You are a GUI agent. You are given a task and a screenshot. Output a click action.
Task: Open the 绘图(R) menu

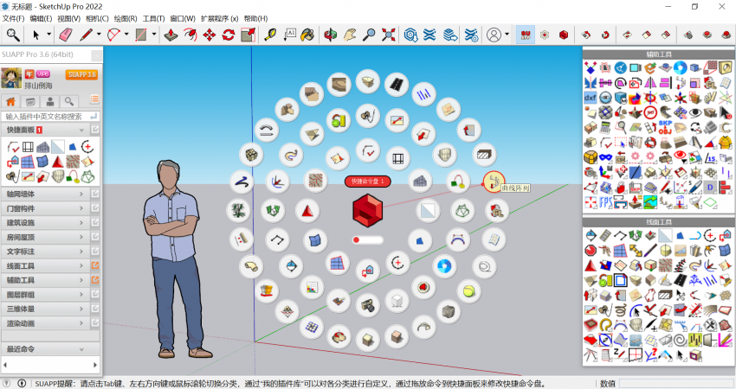[126, 18]
